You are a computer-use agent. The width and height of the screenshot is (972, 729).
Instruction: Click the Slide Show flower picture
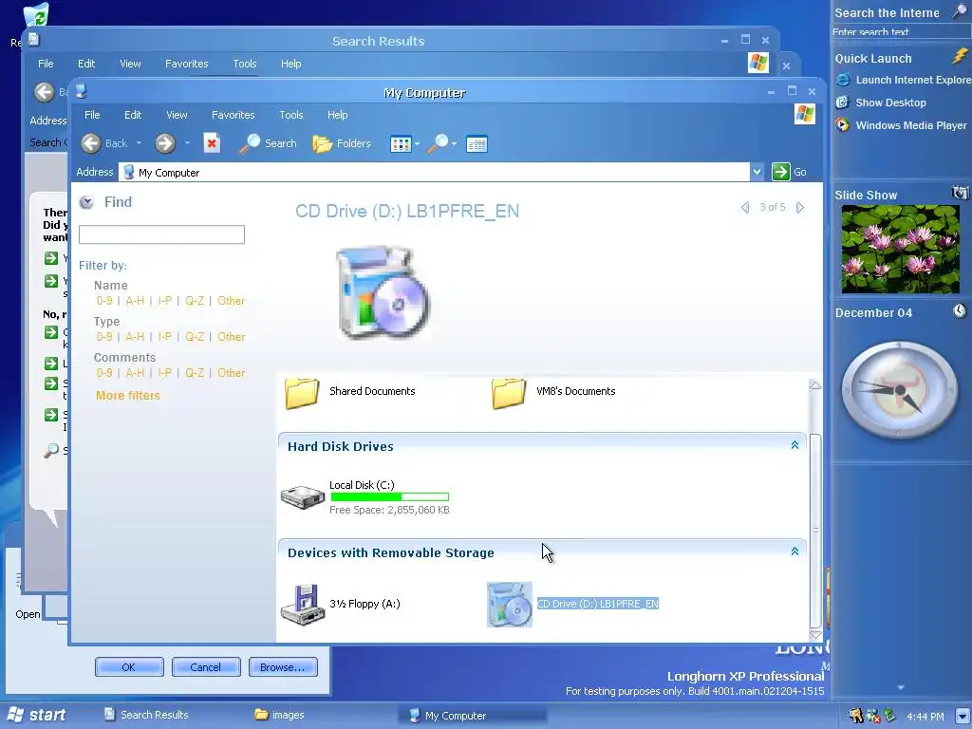[x=900, y=249]
